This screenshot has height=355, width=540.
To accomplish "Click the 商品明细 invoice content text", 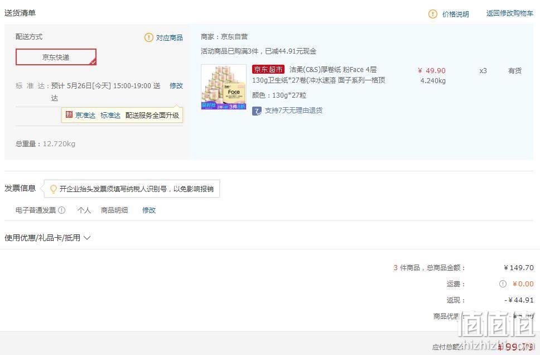I will (114, 210).
